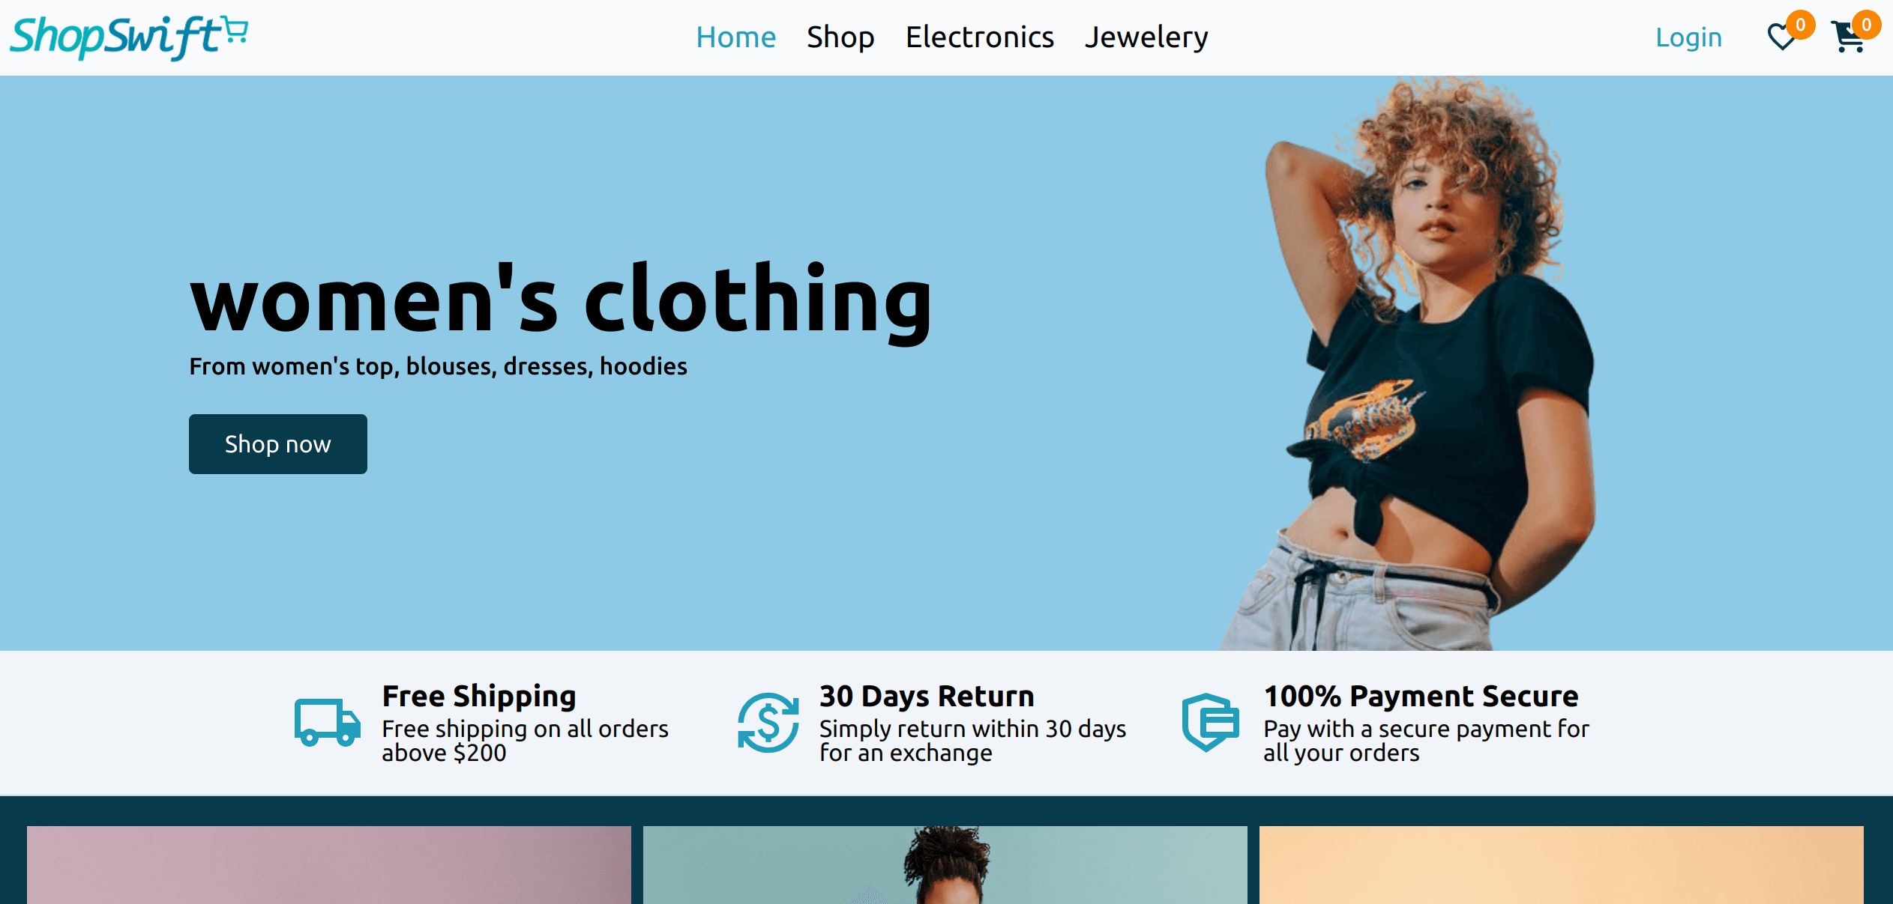Click the Payment Secure shield icon
Image resolution: width=1893 pixels, height=904 pixels.
click(x=1210, y=723)
